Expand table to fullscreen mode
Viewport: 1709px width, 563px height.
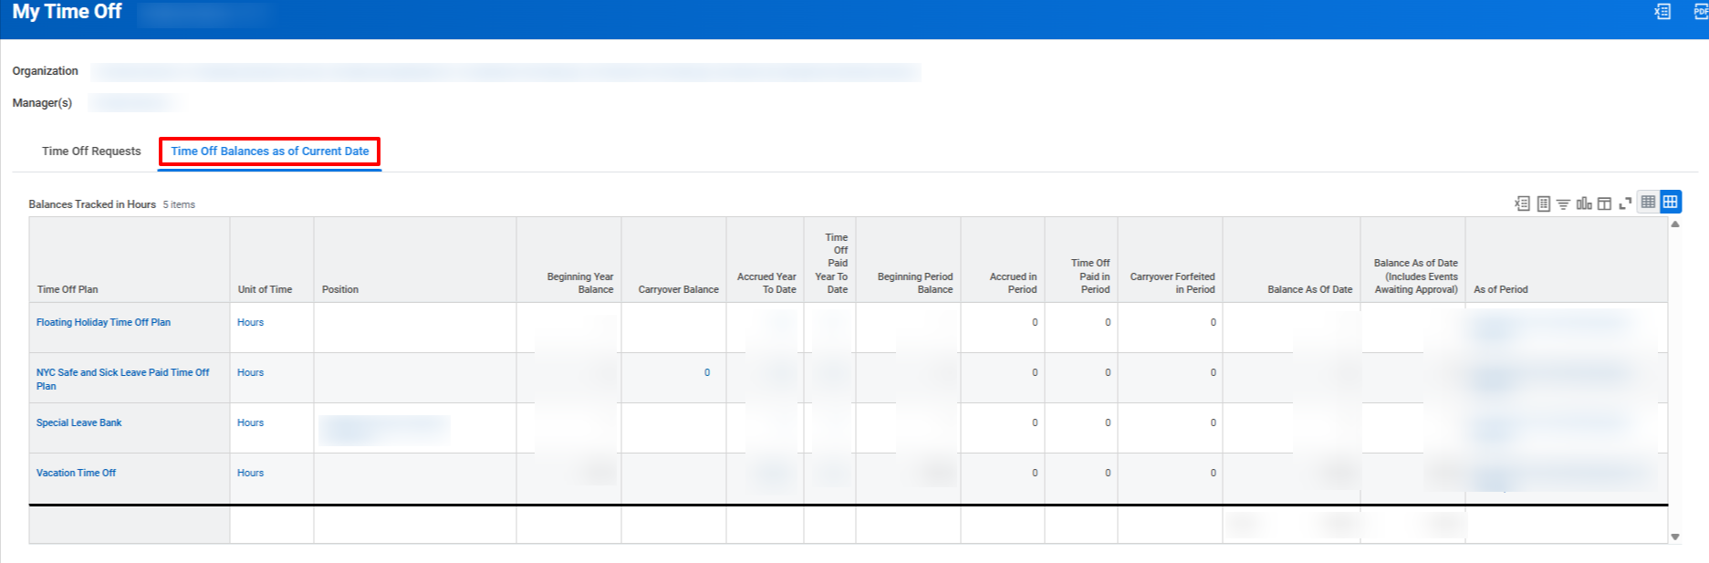1625,203
